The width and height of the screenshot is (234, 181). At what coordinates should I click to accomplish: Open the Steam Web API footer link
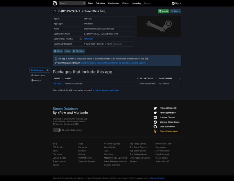162,161
